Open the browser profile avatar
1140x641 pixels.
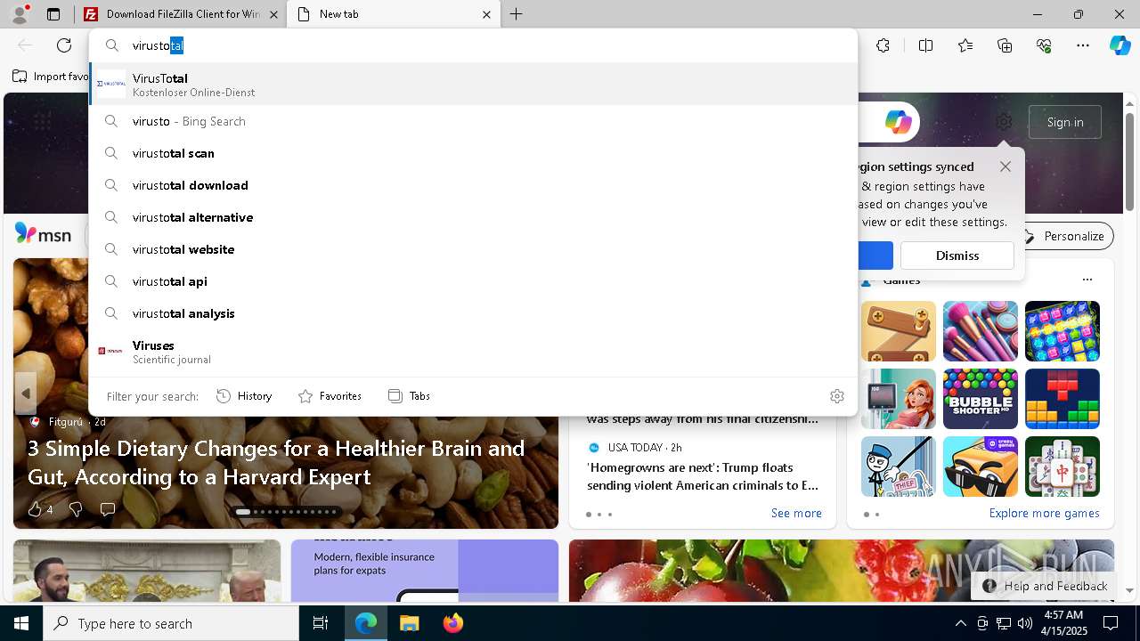tap(19, 14)
